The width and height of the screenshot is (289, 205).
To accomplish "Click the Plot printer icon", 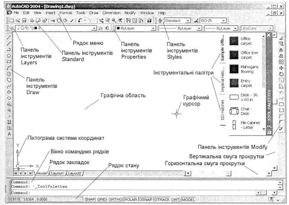I will tap(32, 21).
